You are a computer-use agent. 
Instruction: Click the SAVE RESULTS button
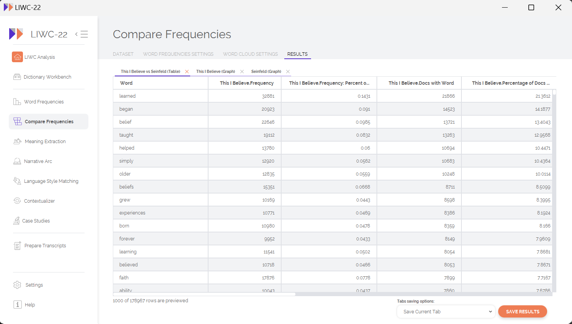point(523,312)
